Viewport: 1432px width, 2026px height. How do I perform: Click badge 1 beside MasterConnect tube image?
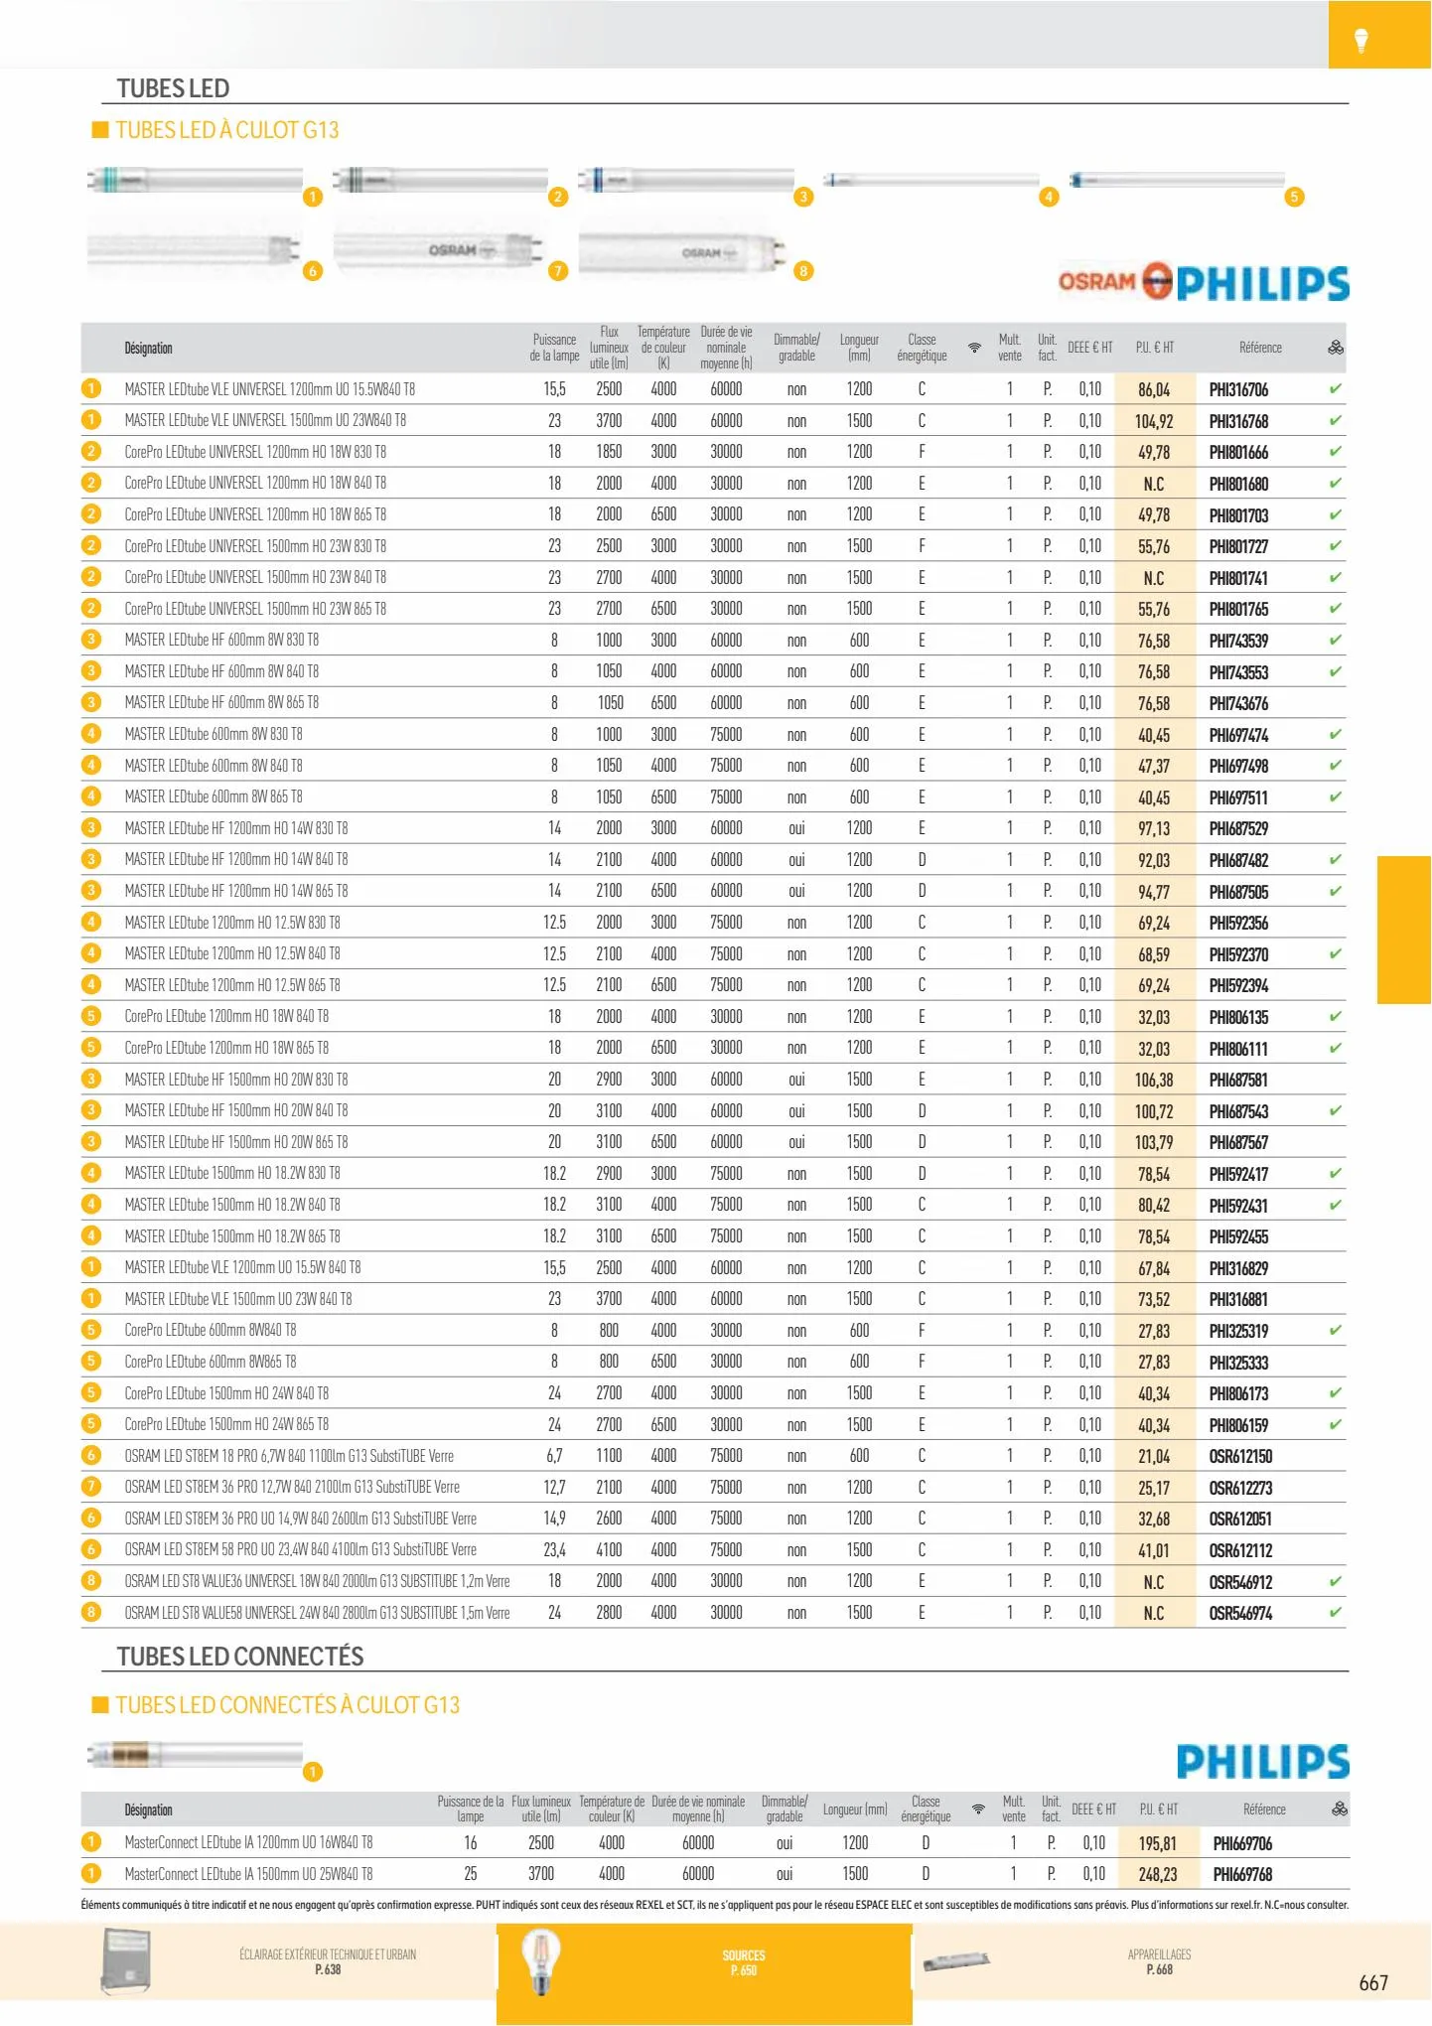pyautogui.click(x=313, y=1772)
